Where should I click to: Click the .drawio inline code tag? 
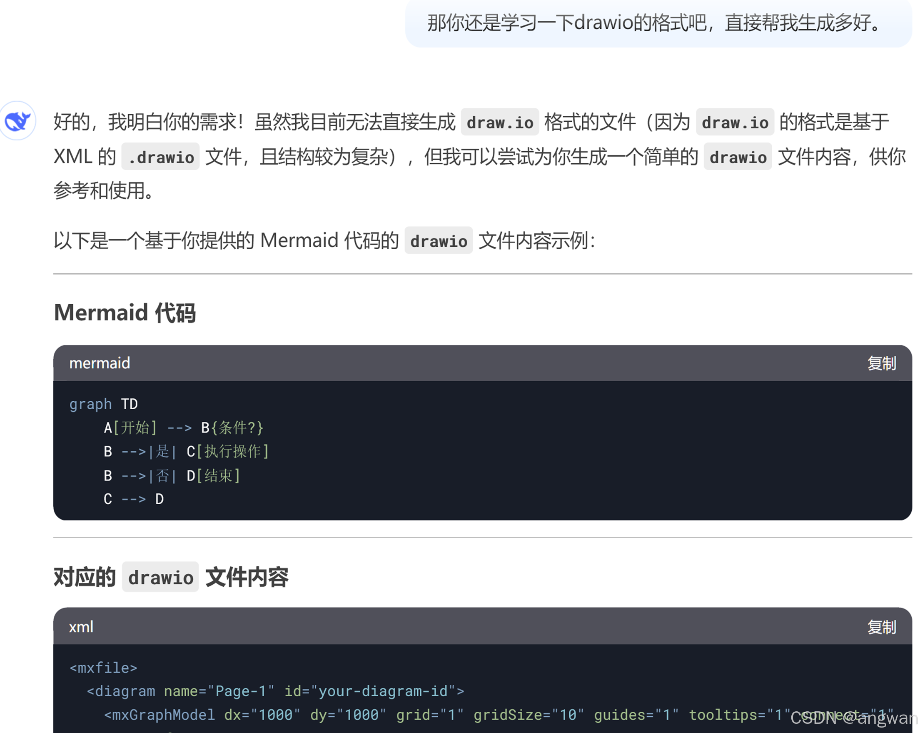[160, 157]
